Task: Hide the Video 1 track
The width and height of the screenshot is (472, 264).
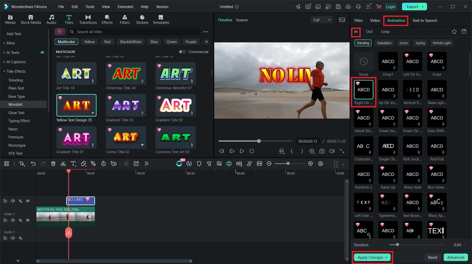Action: (28, 220)
